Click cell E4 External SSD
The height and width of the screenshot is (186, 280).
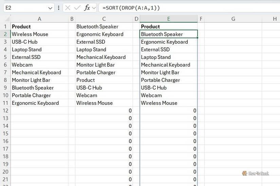[x=169, y=49]
